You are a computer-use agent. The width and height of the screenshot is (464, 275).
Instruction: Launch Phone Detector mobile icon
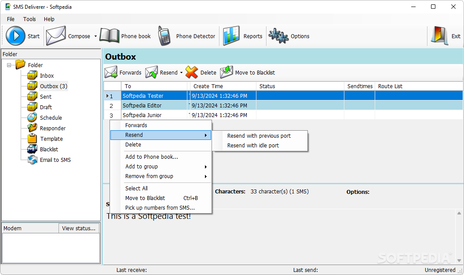click(x=164, y=36)
